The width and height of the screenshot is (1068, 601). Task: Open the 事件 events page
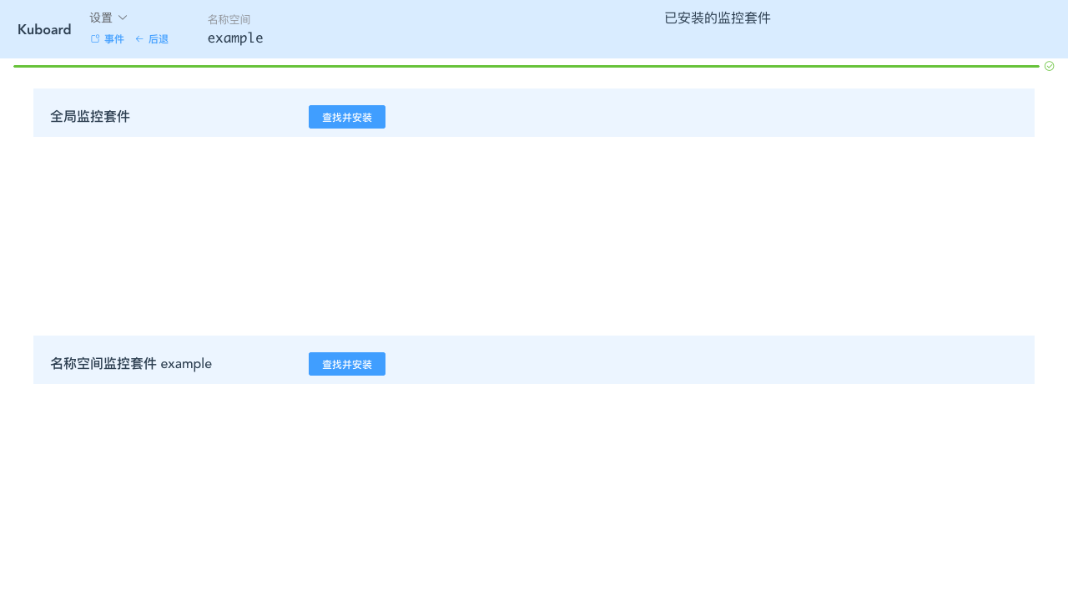tap(114, 38)
